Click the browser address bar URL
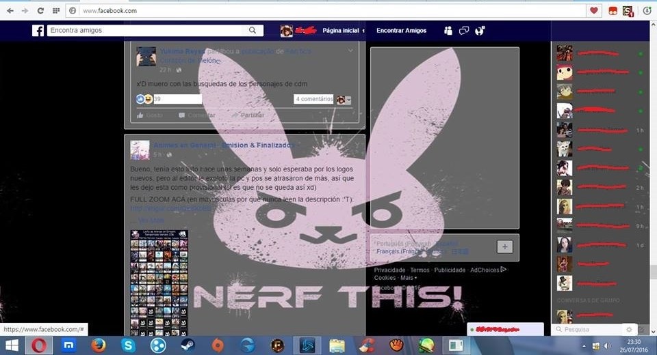This screenshot has width=657, height=355. (x=109, y=11)
